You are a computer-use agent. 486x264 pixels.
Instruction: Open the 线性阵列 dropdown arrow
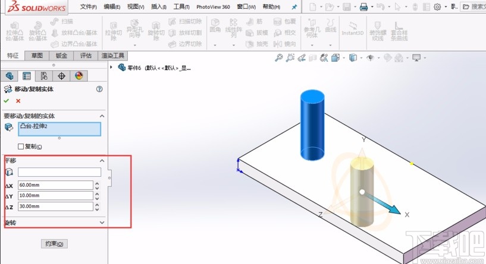pyautogui.click(x=233, y=45)
